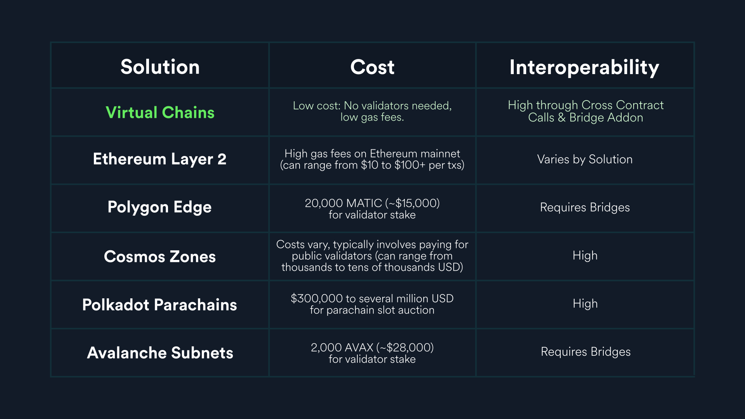This screenshot has width=745, height=419.
Task: Click the '20,000 MATIC' cost cell
Action: click(x=372, y=209)
